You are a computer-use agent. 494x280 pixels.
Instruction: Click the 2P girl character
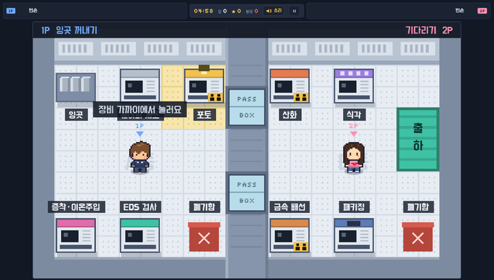click(x=354, y=157)
